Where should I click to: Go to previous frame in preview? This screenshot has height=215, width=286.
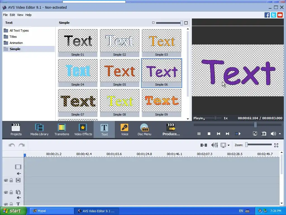click(x=218, y=134)
